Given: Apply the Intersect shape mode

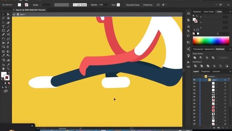Looking at the screenshot, I should coord(207,57).
